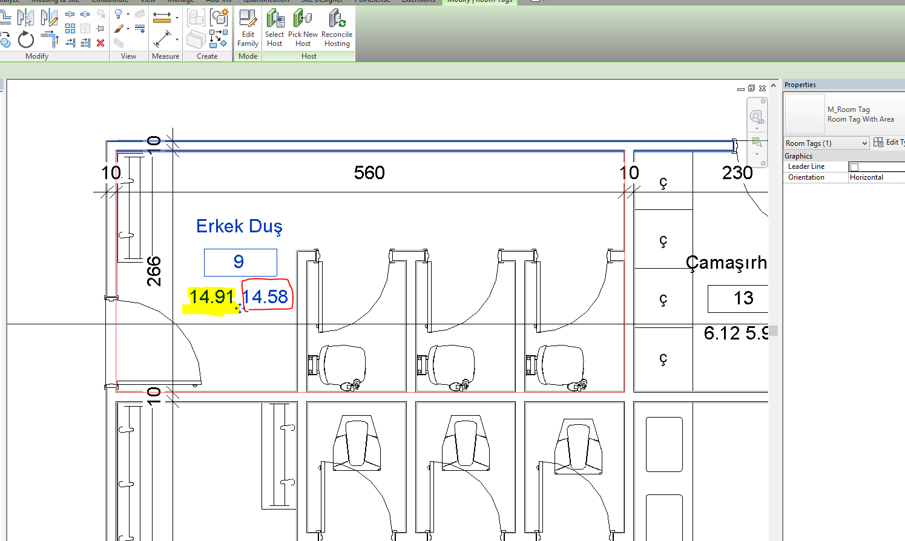This screenshot has height=541, width=905.
Task: Enable the Leader Line checkbox
Action: pyautogui.click(x=856, y=166)
